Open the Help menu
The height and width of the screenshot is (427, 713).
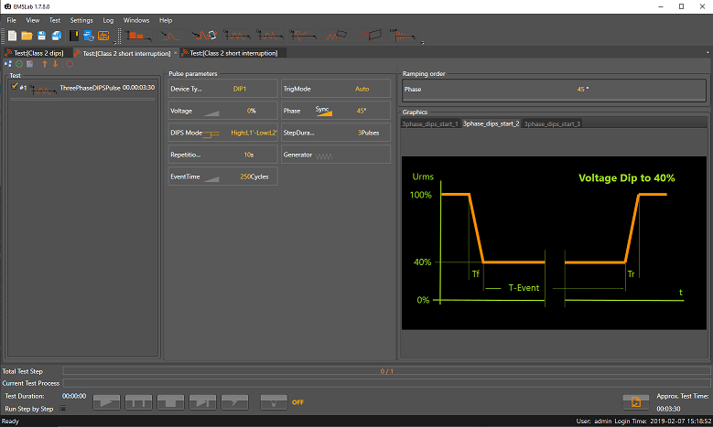tap(166, 20)
